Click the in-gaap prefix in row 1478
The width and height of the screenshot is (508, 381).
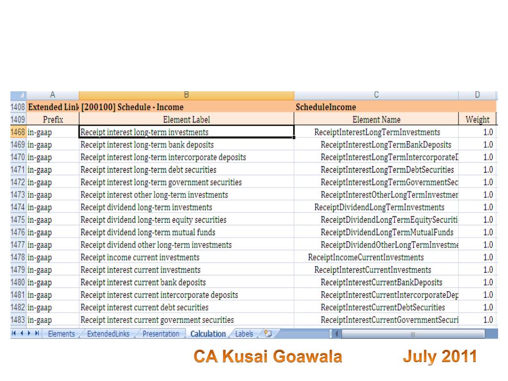click(53, 257)
